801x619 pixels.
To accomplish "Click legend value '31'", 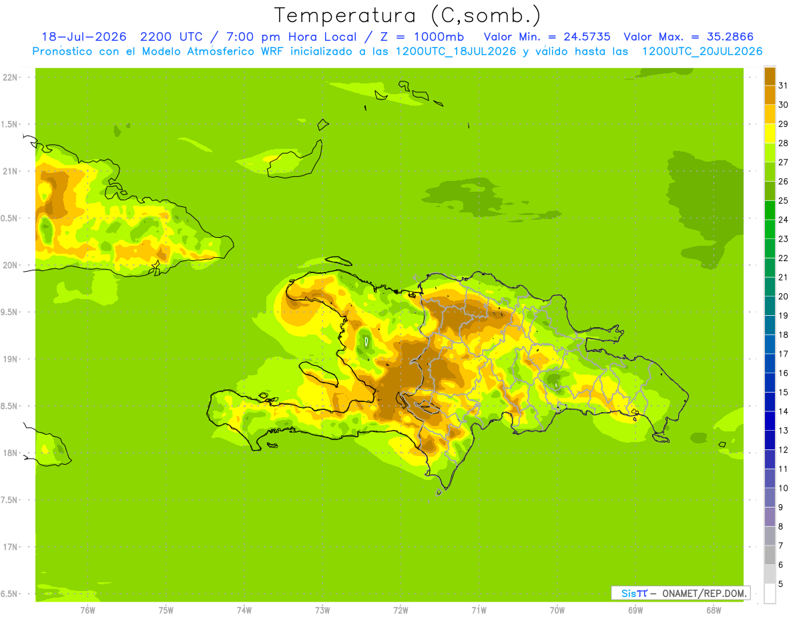I will [x=784, y=85].
